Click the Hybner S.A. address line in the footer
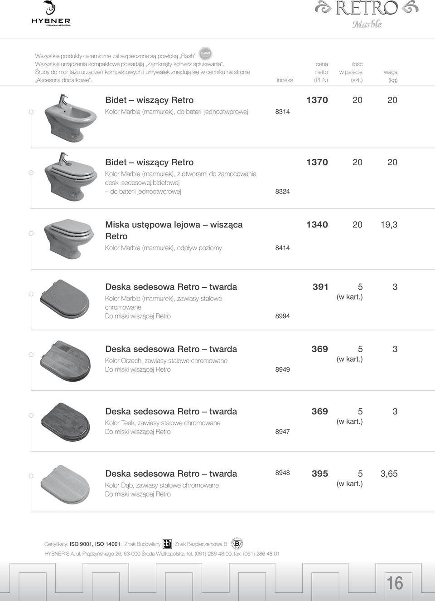This screenshot has width=435, height=601. point(162,554)
